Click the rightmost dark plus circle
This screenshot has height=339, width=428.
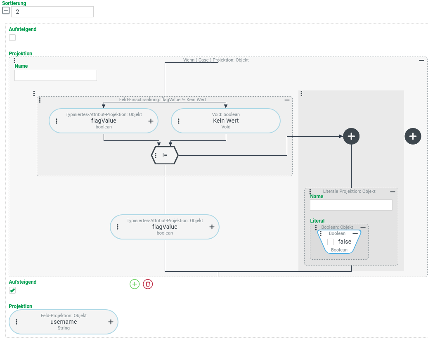(413, 136)
